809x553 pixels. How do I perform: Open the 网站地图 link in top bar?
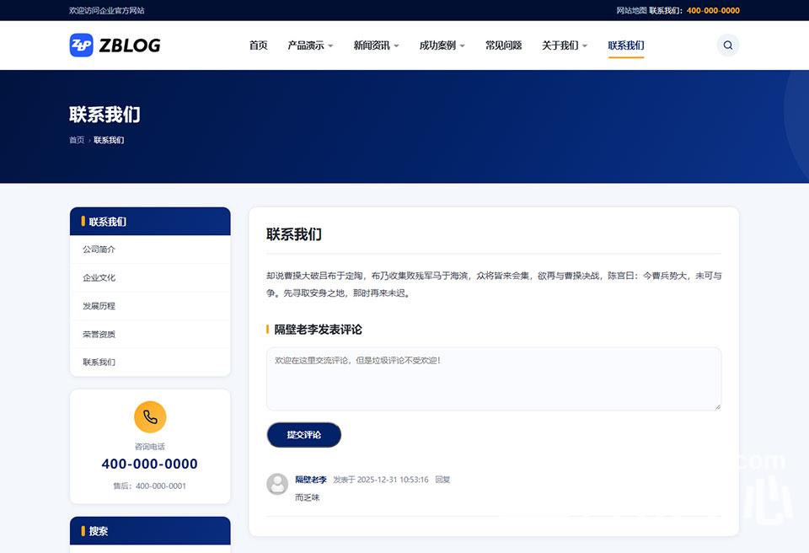[x=631, y=10]
